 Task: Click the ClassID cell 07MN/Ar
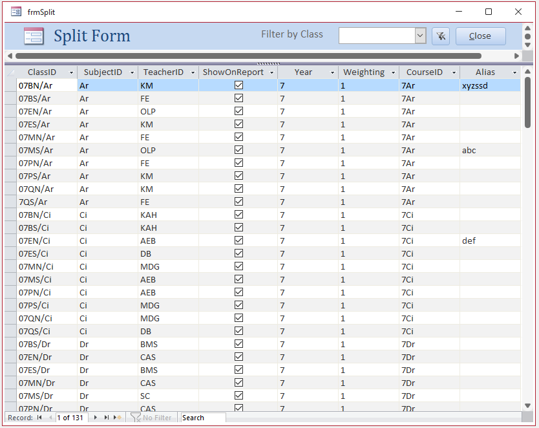tap(47, 137)
